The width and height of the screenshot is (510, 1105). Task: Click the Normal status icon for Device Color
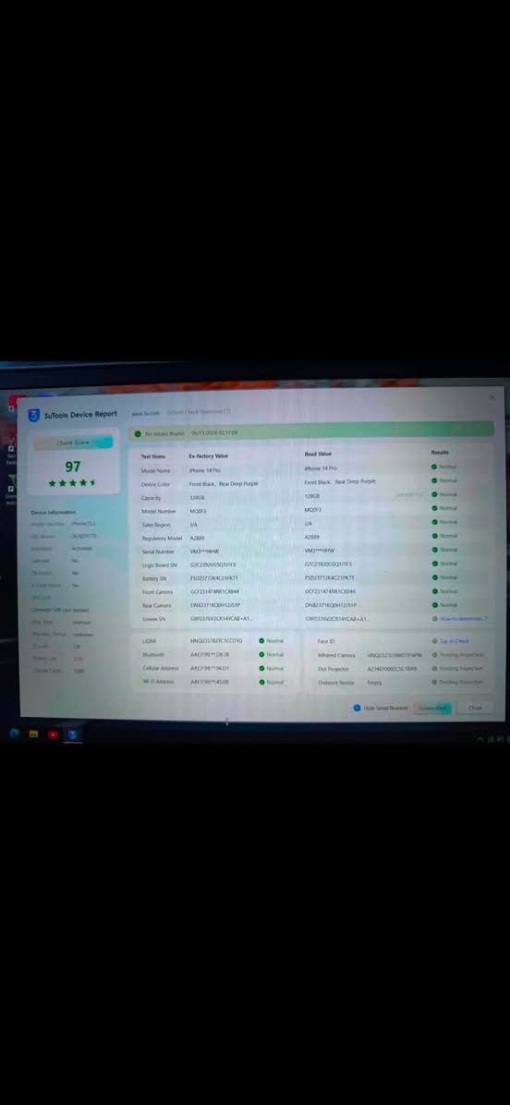[434, 480]
